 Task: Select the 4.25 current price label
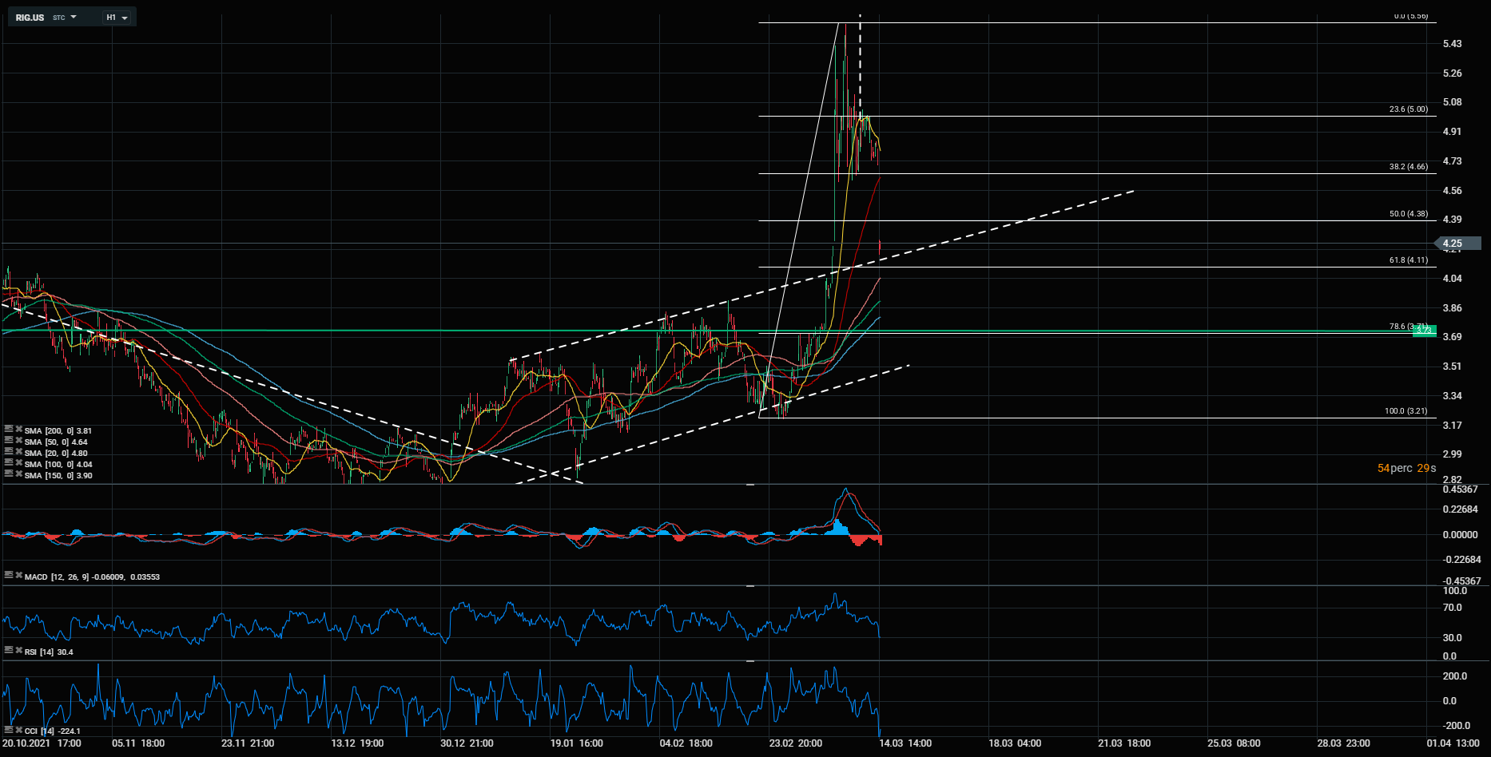point(1457,244)
